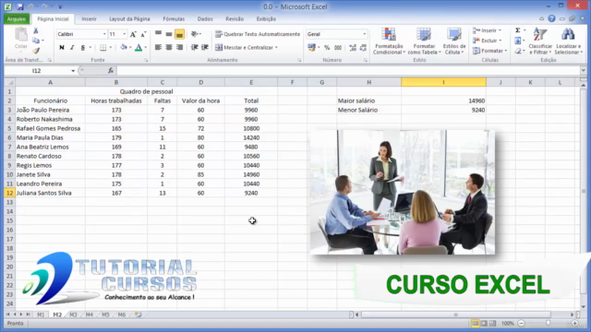Screen dimensions: 591x332
Task: Select cell with Maior salário value 14960
Action: (x=443, y=101)
